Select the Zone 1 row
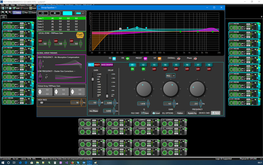This screenshot has width=263, height=165. point(61,18)
